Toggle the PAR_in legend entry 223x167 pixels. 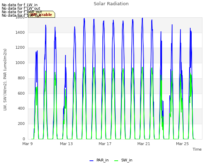tap(99, 160)
